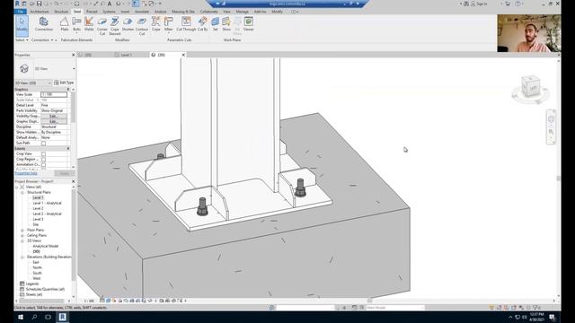Select Analytical Model under 3D Views
This screenshot has width=575, height=323.
(x=45, y=246)
